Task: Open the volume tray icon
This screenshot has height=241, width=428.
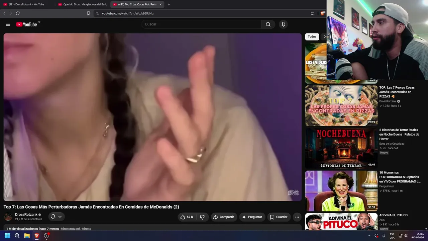Action: coord(406,236)
